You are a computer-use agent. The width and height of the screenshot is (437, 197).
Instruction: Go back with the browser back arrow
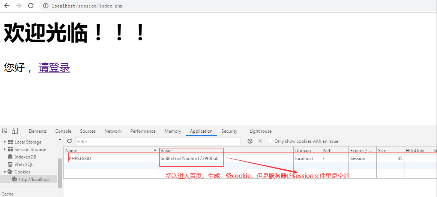pos(7,6)
